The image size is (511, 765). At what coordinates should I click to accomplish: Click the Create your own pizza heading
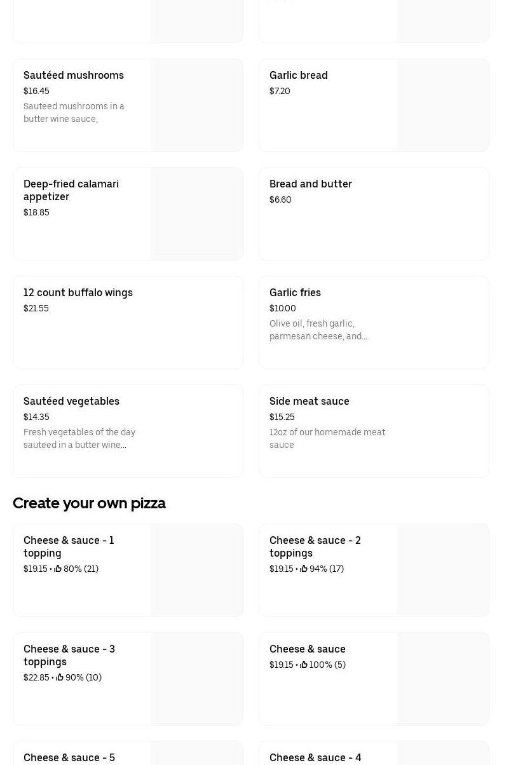(89, 503)
